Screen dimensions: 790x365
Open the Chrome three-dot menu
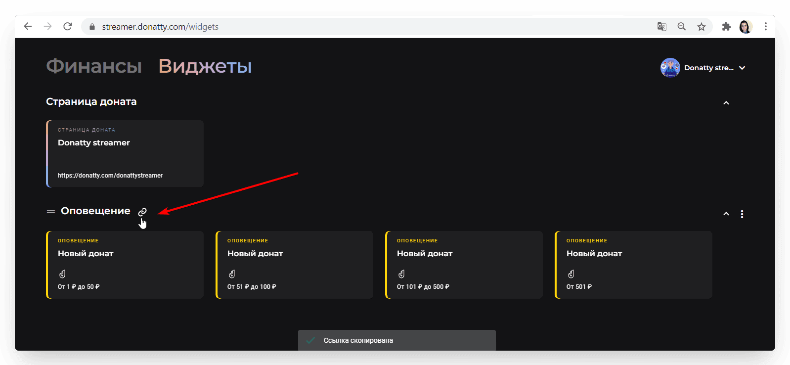point(766,27)
